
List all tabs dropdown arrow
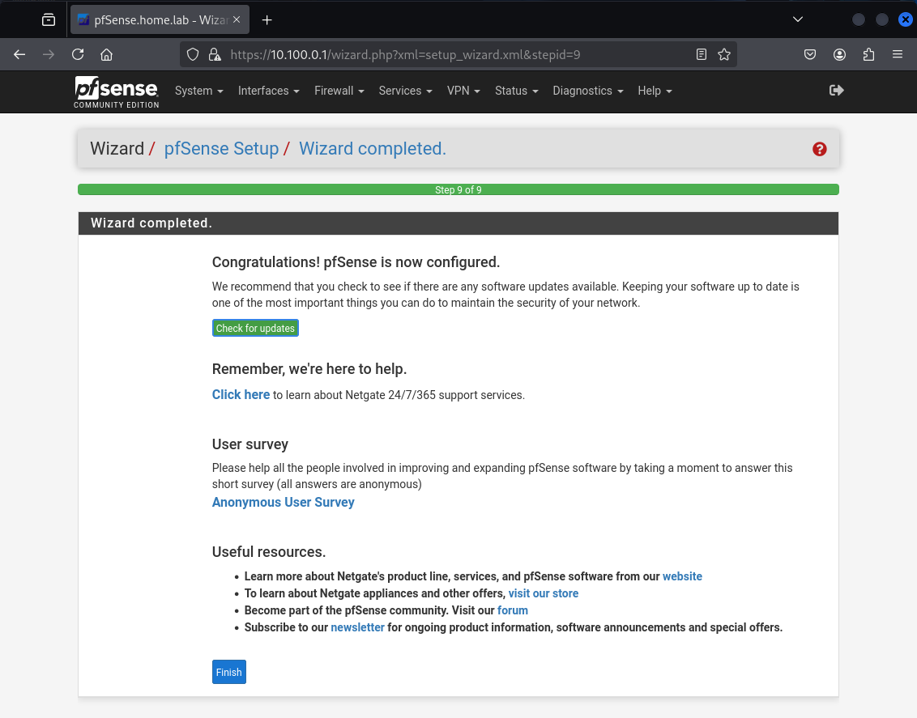point(798,19)
